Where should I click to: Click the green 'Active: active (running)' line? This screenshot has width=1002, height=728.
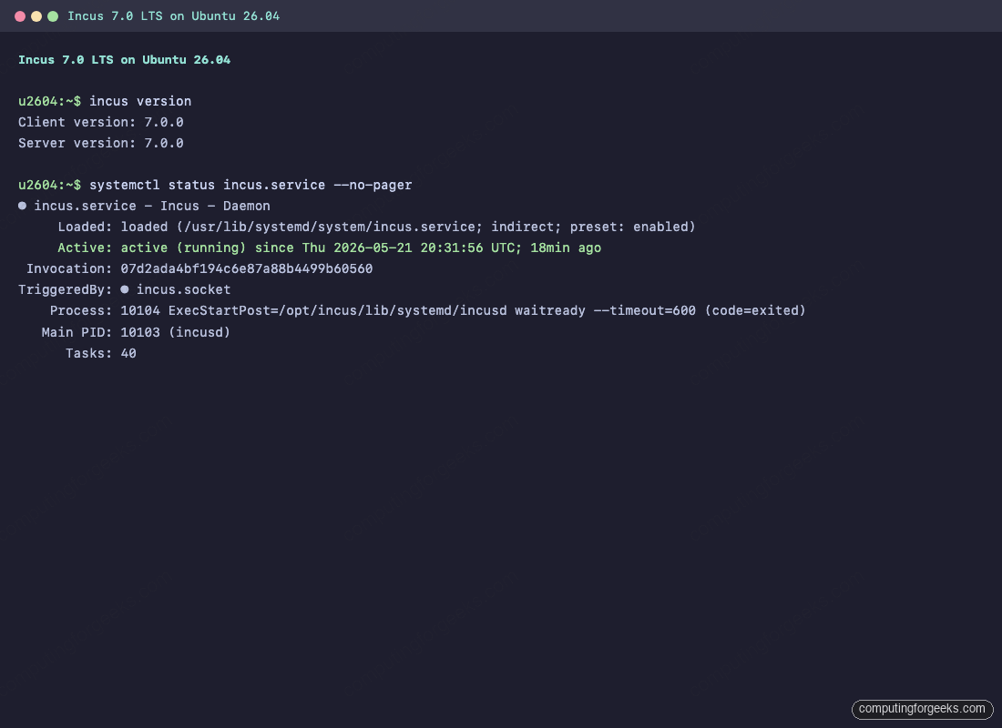(x=329, y=248)
